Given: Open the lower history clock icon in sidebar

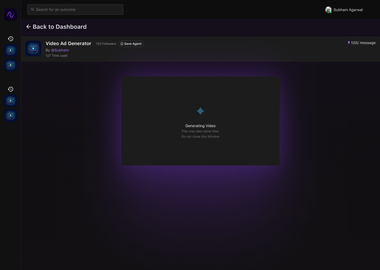Looking at the screenshot, I should click(x=11, y=89).
